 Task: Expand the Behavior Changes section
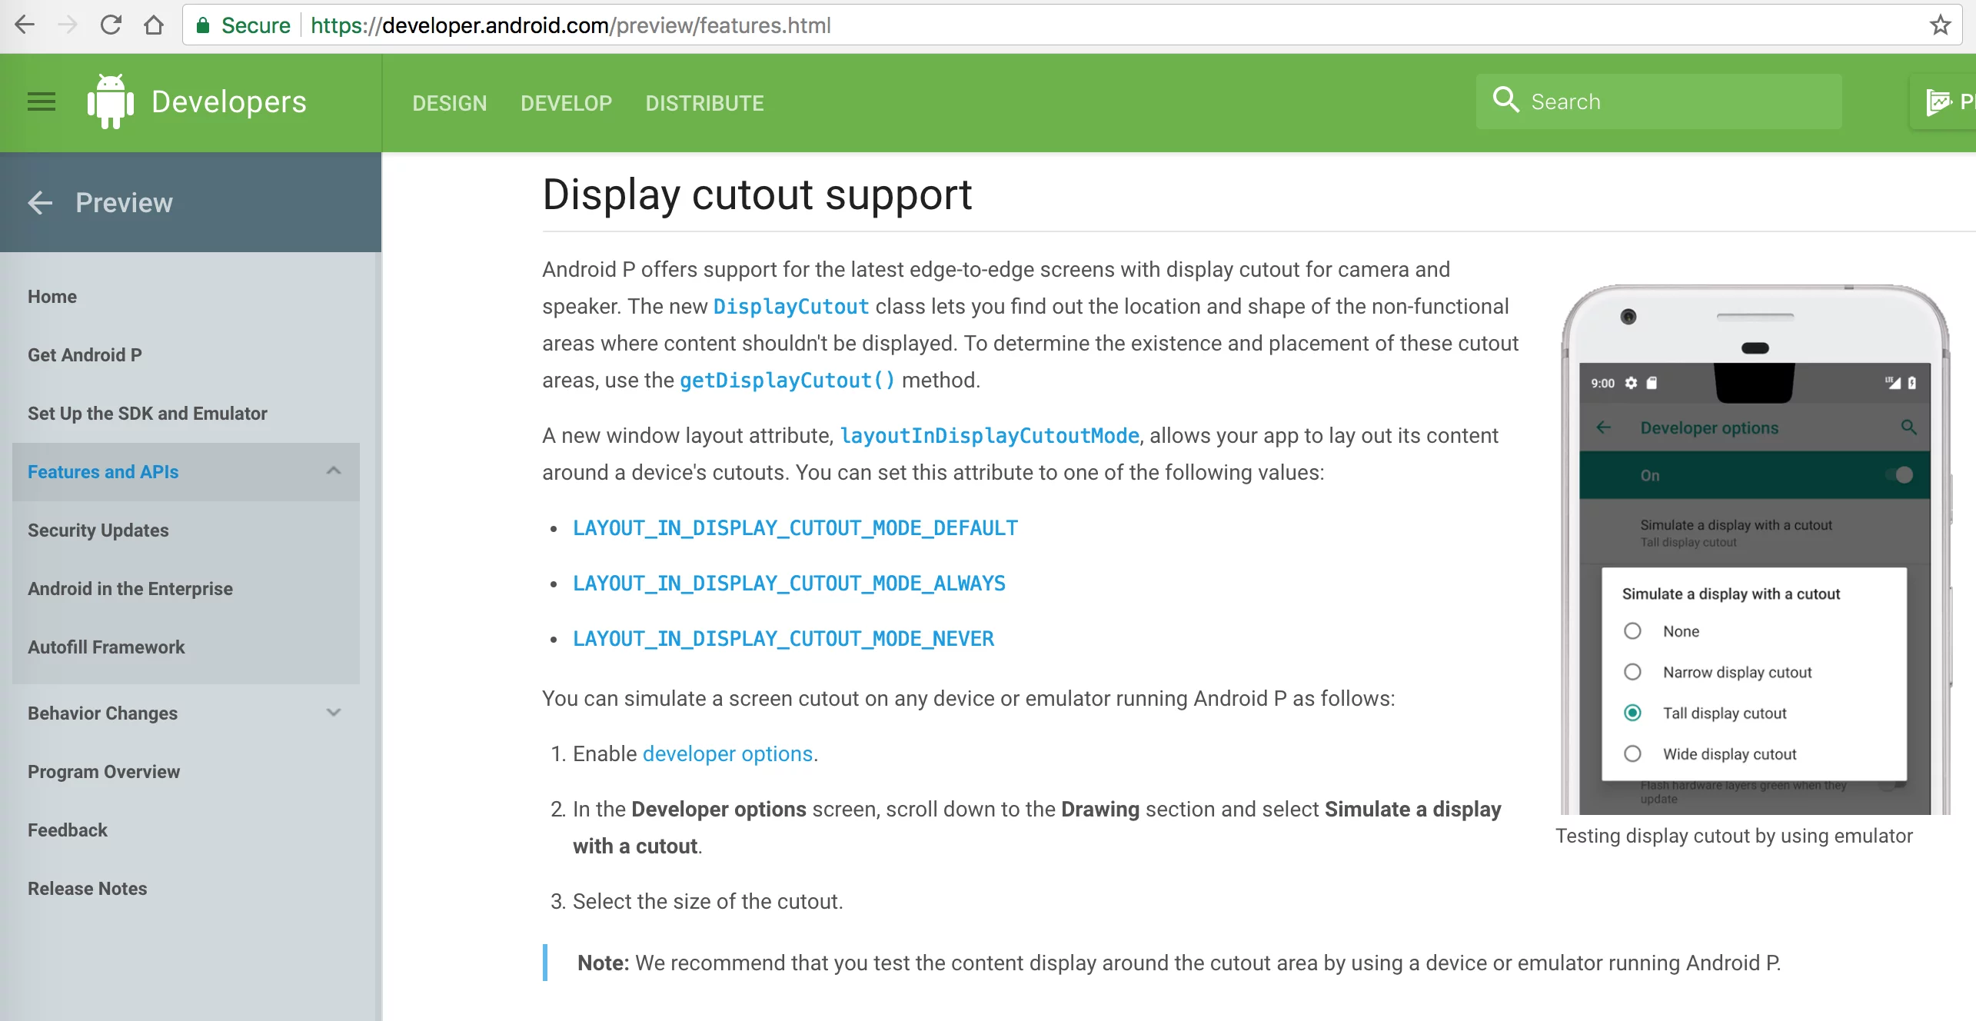click(333, 713)
